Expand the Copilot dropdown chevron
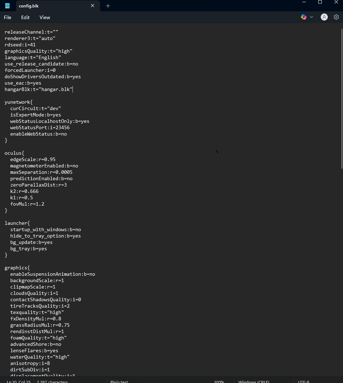343x383 pixels. click(x=312, y=17)
